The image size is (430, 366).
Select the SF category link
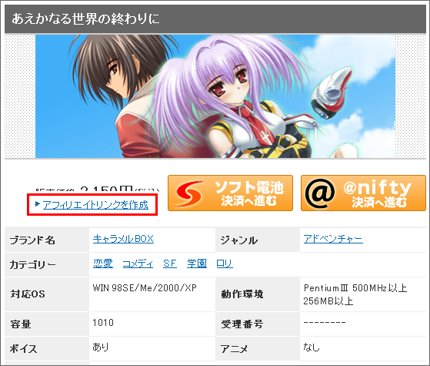pos(170,264)
